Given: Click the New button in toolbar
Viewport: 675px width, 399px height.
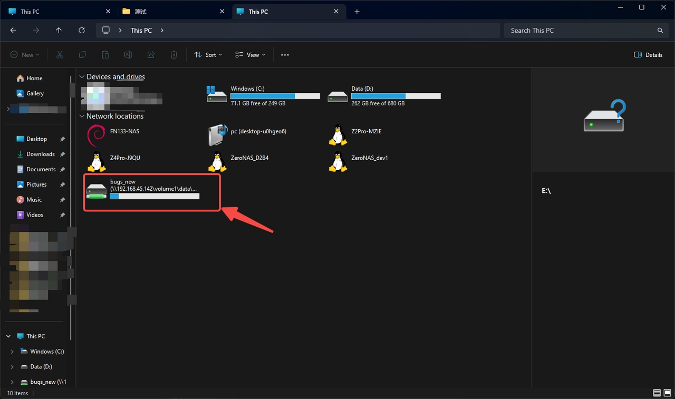Looking at the screenshot, I should [25, 55].
